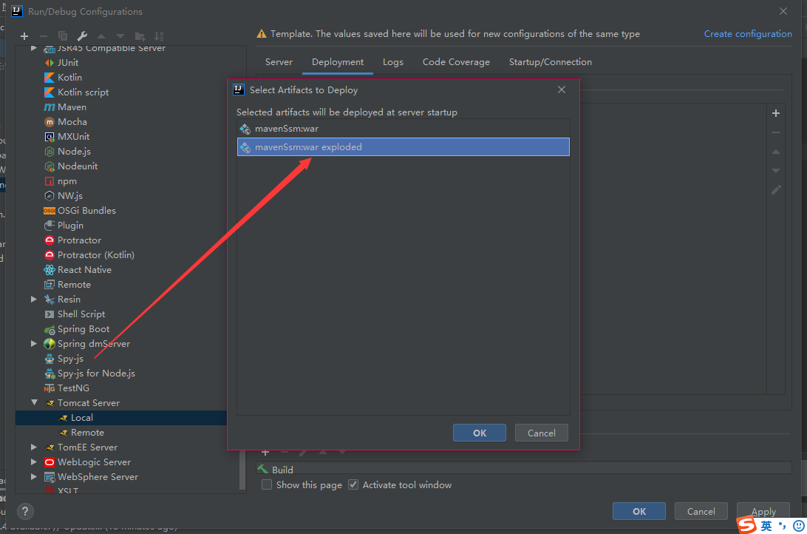Click the configuration tree scrollbar

point(242,470)
